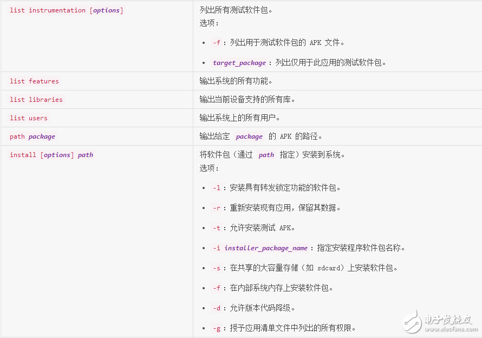Screen dimensions: 482x338
Task: Click the 'list users' command text
Action: click(x=29, y=118)
